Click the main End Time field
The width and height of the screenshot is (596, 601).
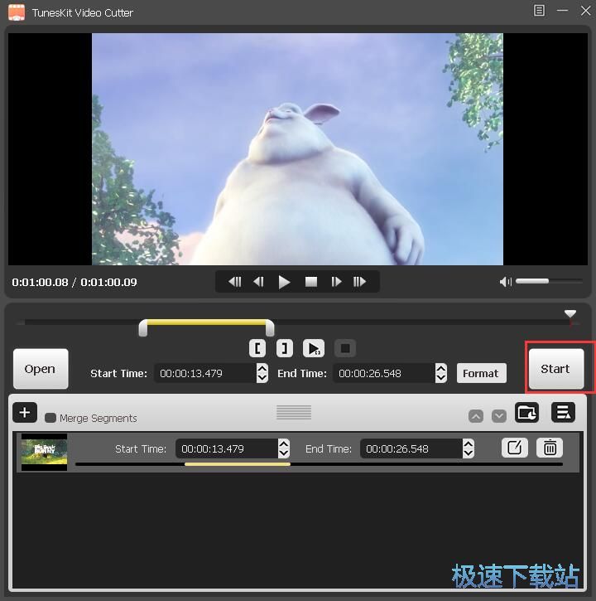[384, 373]
